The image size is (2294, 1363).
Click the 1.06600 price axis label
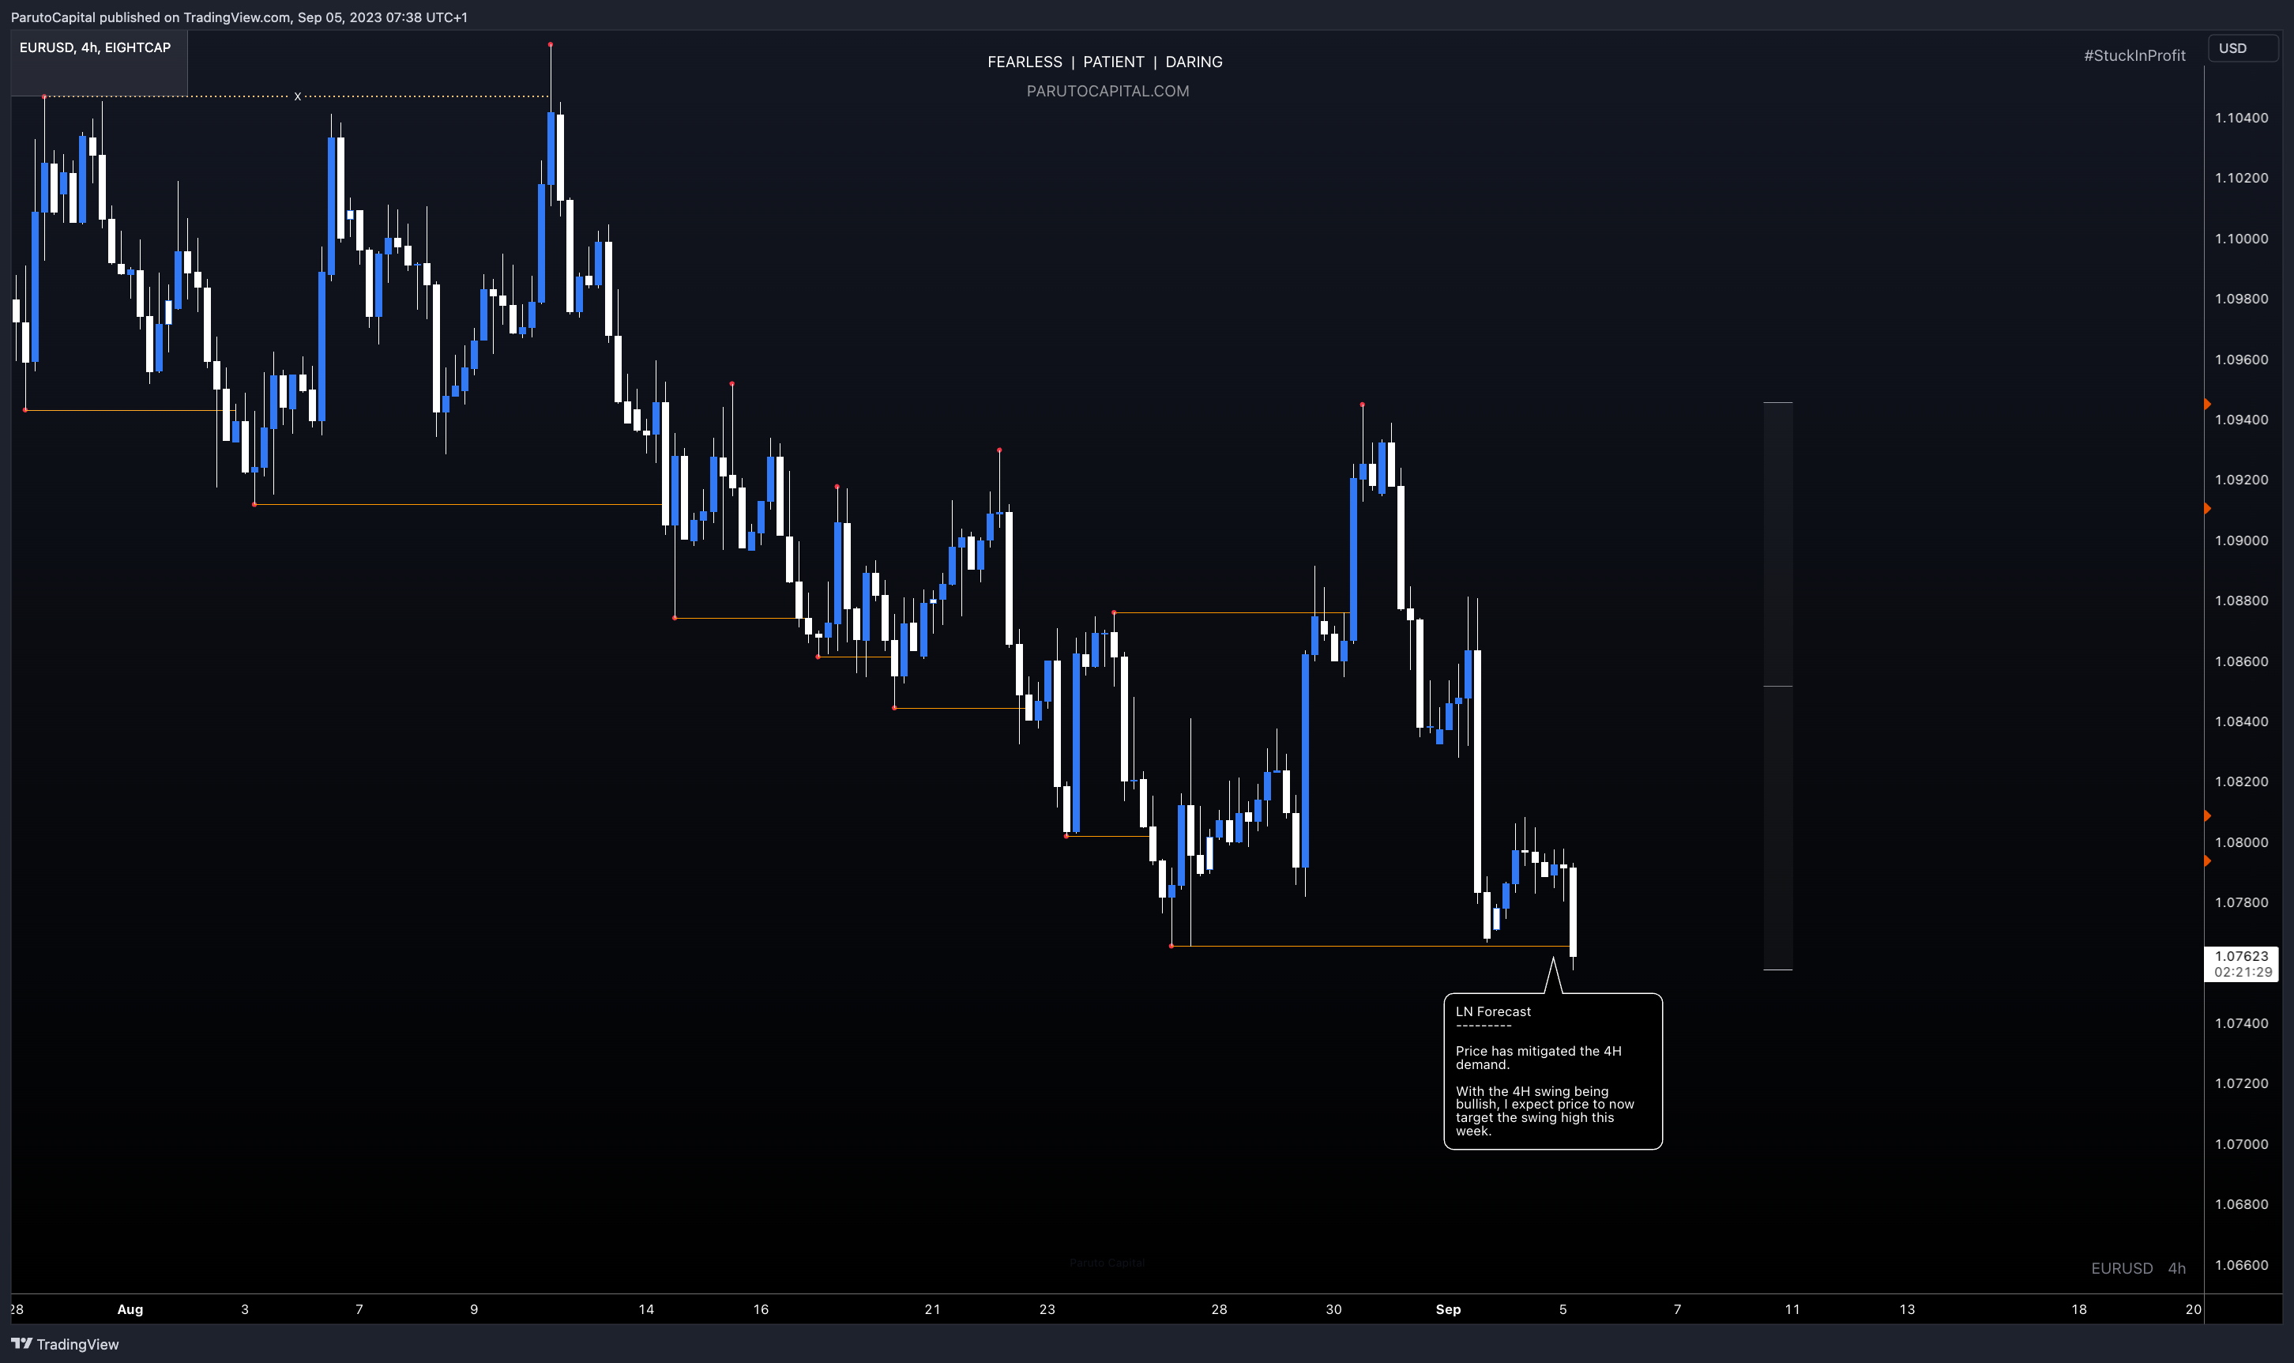click(x=2241, y=1265)
